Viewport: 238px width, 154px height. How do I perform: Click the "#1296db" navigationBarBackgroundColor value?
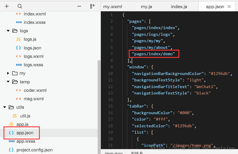(x=219, y=74)
